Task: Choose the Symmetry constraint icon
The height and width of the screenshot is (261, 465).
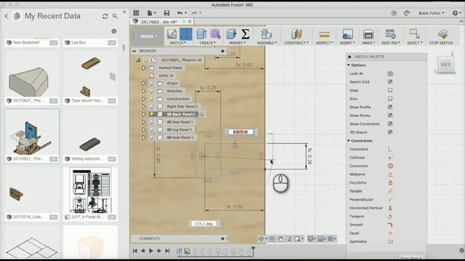Action: tap(390, 241)
